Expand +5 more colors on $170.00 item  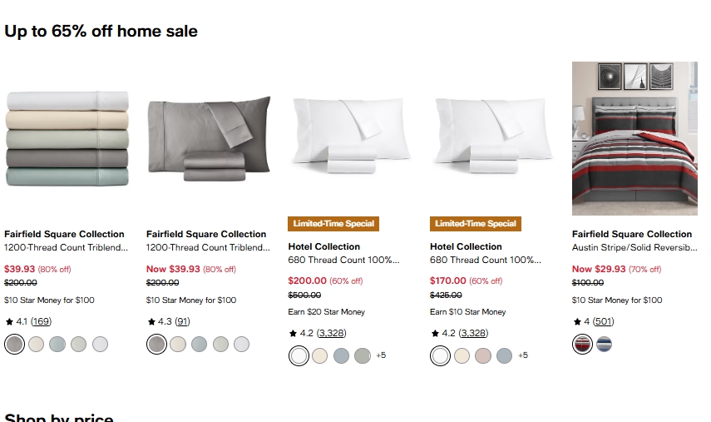523,355
